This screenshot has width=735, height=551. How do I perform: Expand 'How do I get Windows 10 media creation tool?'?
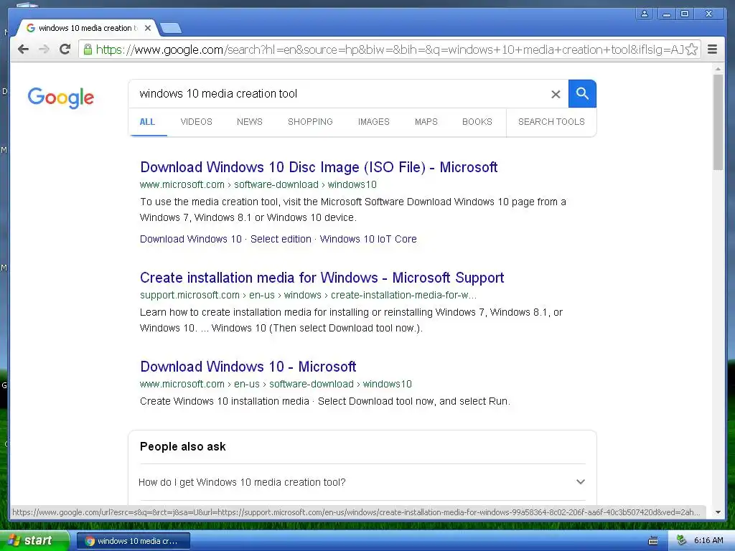click(x=362, y=482)
